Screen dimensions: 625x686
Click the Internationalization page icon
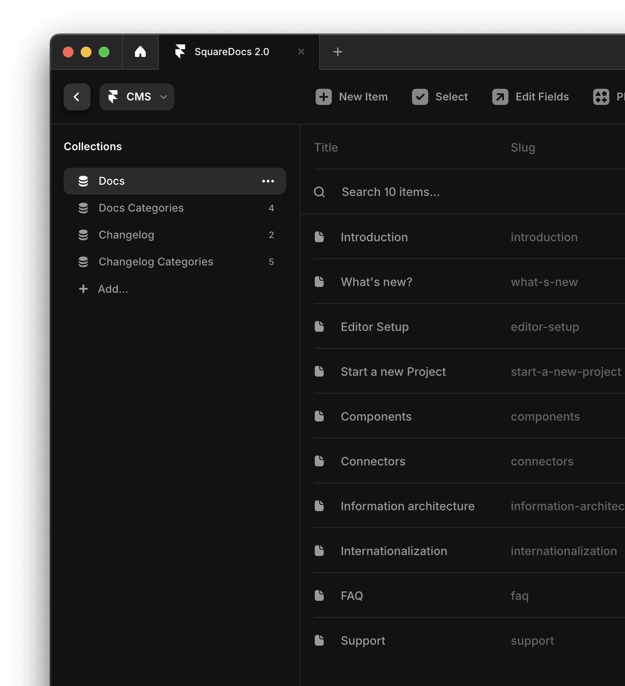(x=319, y=551)
